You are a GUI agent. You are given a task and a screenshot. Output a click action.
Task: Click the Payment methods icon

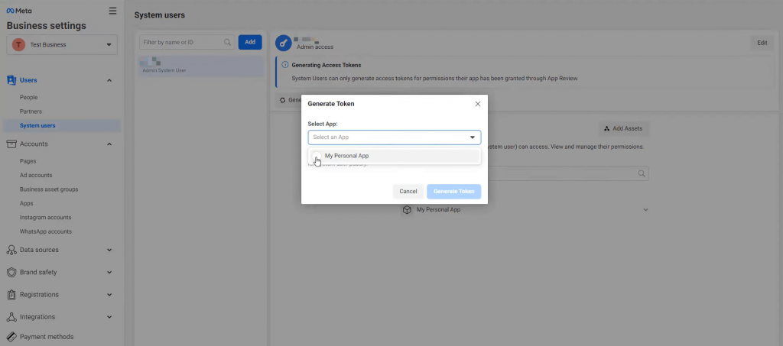pos(11,337)
